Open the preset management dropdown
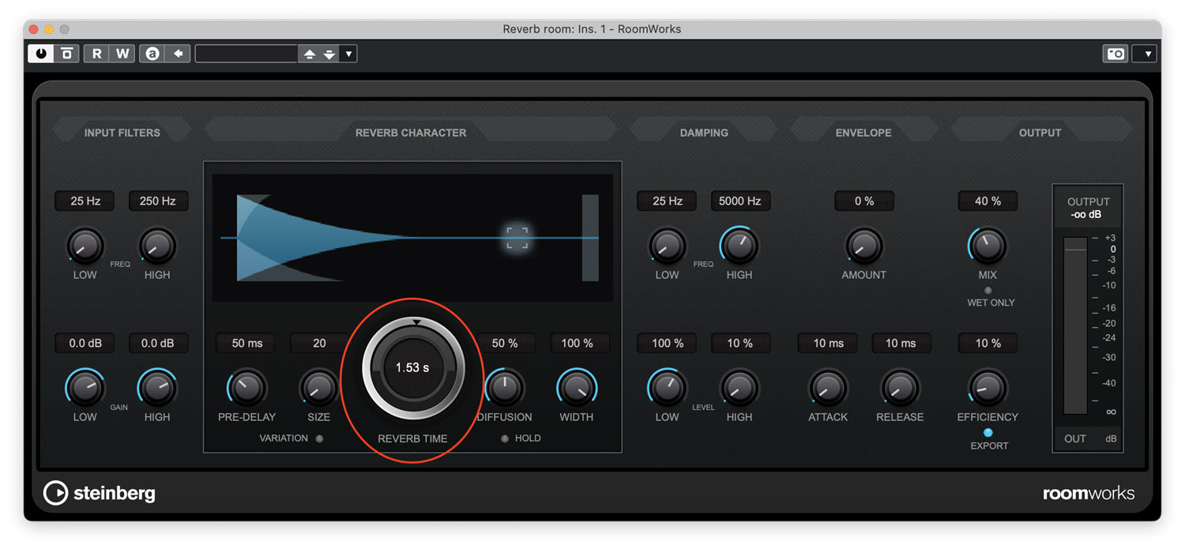Screen dimensions: 1185x549 (x=348, y=54)
